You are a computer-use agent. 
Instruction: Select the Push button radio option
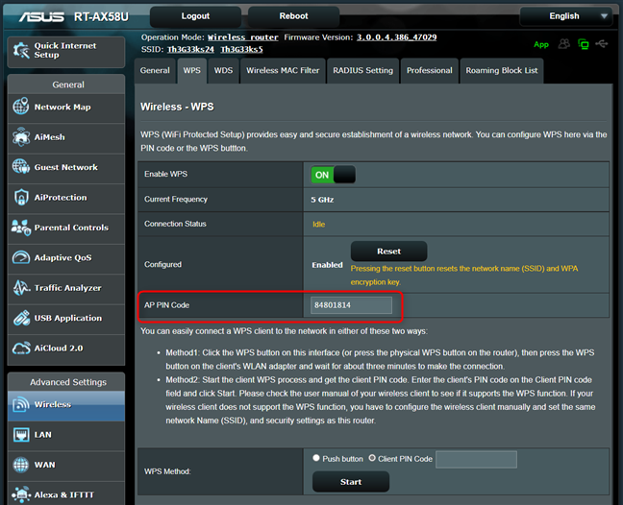[316, 458]
